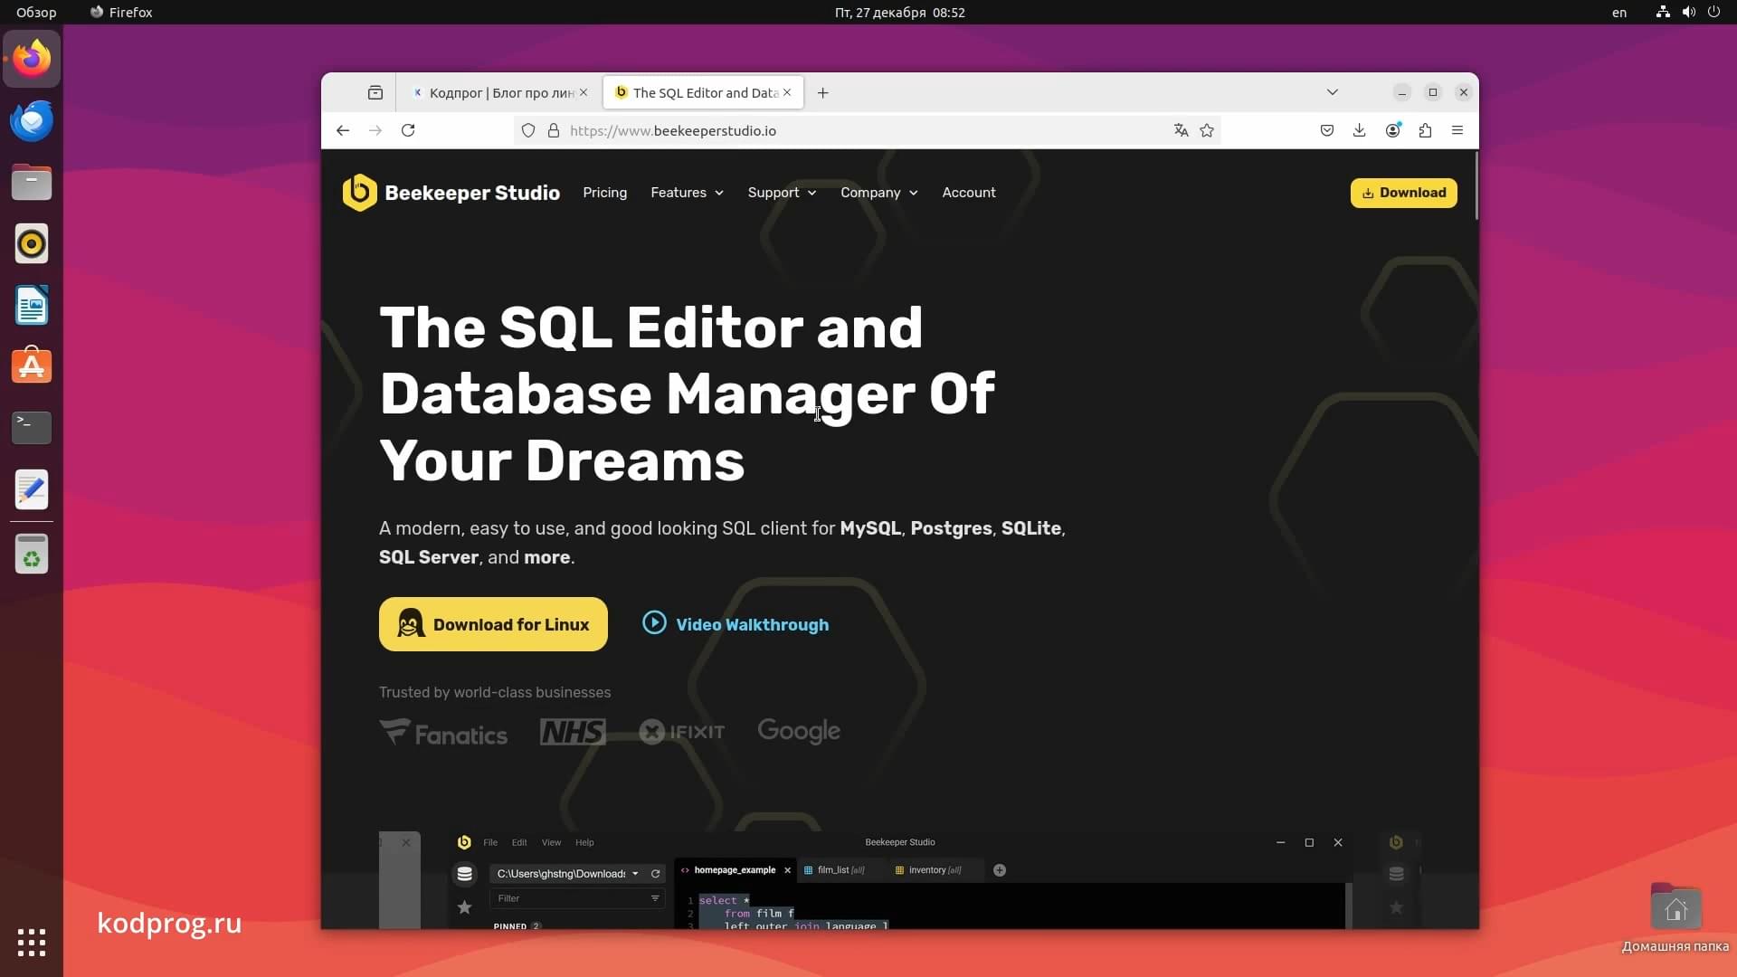Open Firefox View recent browsing button
Viewport: 1737px width, 977px height.
point(375,92)
